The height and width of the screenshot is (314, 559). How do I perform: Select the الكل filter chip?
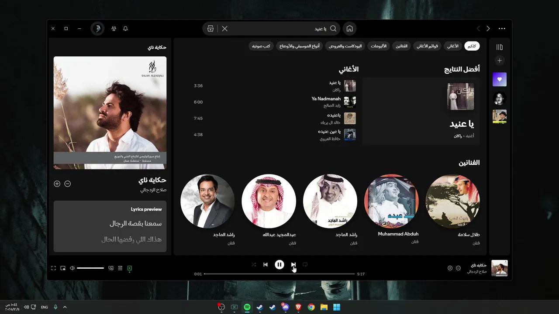472,46
